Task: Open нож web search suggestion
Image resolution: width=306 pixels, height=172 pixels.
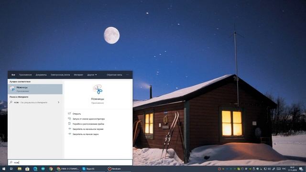Action: point(35,102)
